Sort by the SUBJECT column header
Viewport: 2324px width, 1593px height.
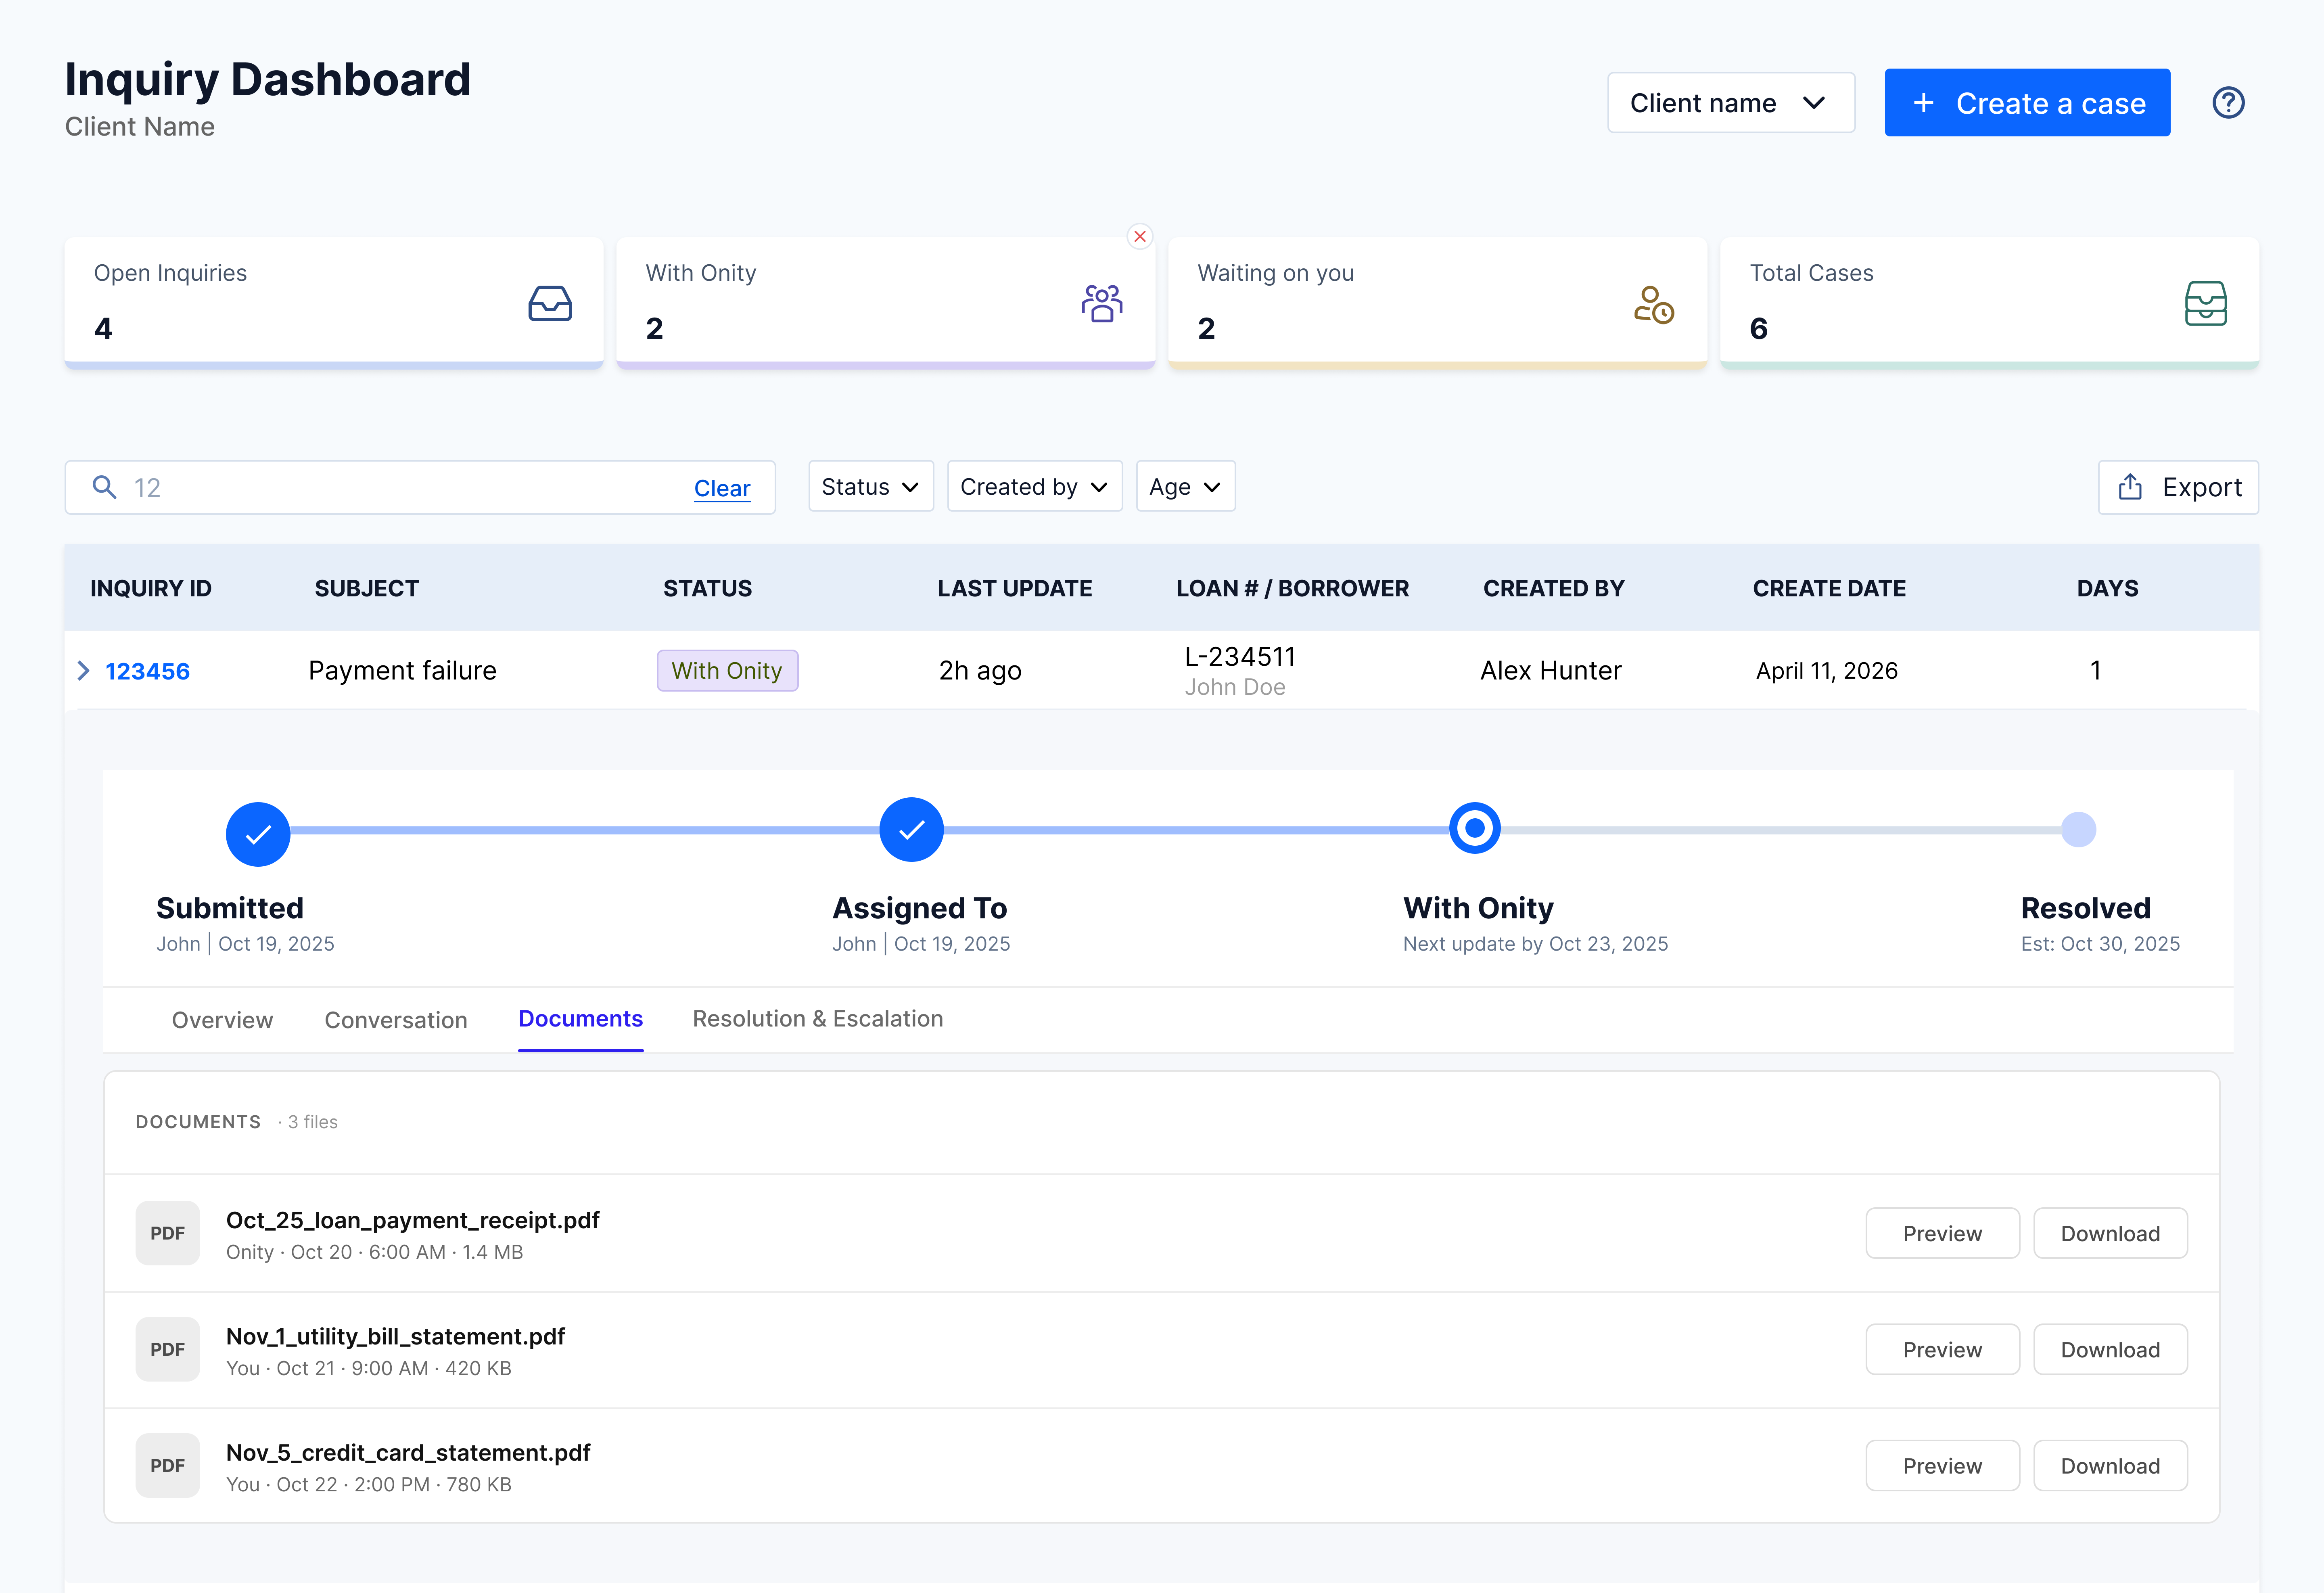point(367,588)
